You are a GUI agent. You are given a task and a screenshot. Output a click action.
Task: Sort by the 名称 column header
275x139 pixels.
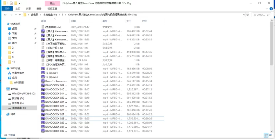(44, 21)
